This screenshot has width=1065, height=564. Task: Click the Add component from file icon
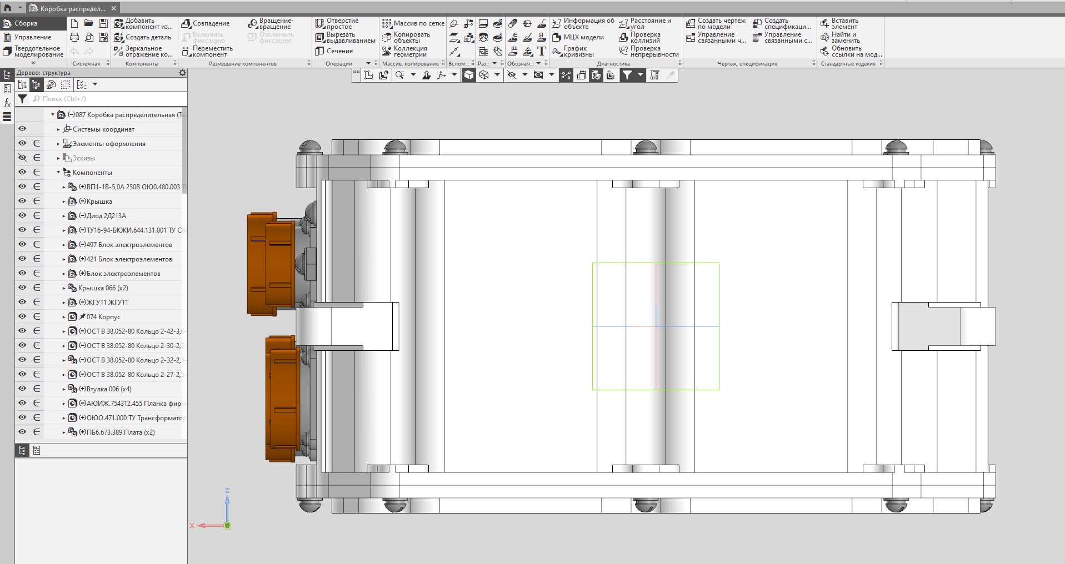(x=119, y=23)
